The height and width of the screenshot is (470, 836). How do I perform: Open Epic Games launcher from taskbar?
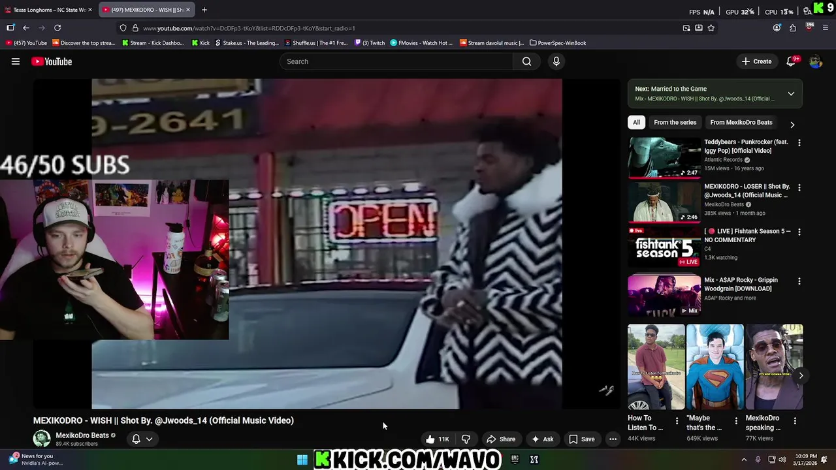coord(515,460)
